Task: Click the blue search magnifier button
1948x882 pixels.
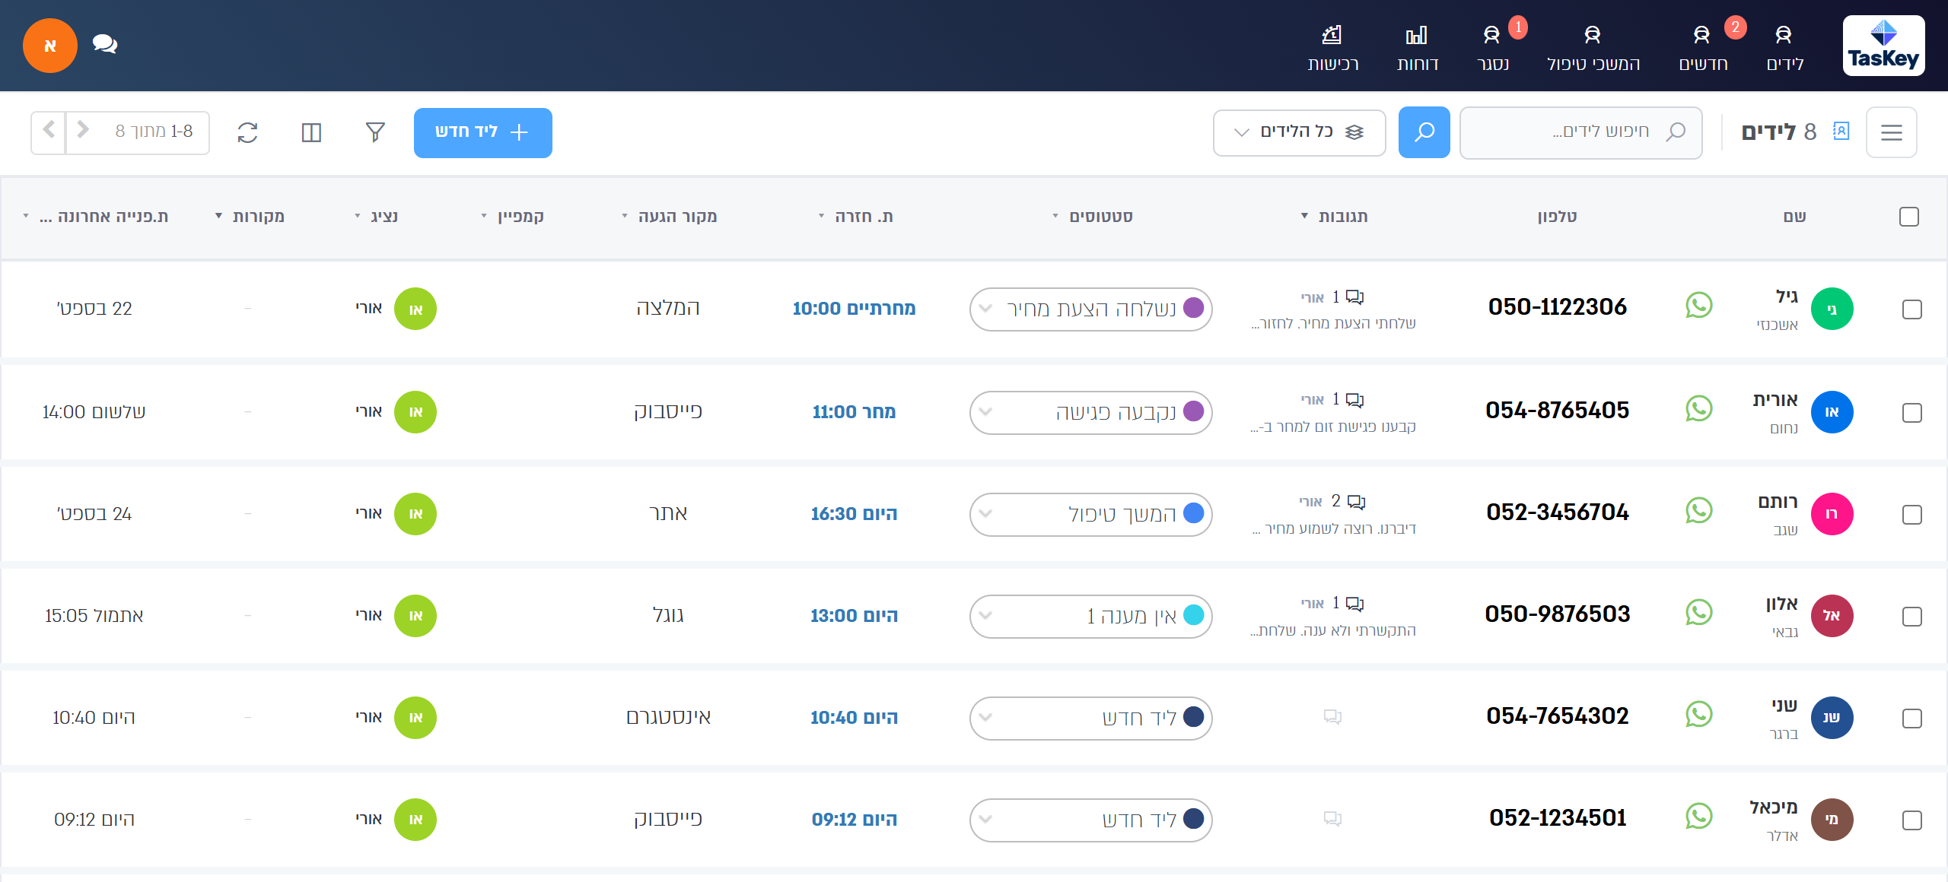Action: pos(1424,132)
